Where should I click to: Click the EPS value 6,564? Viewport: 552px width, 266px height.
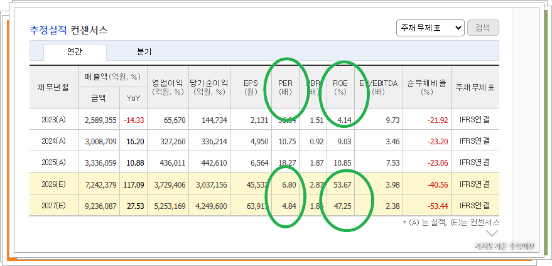pyautogui.click(x=260, y=163)
